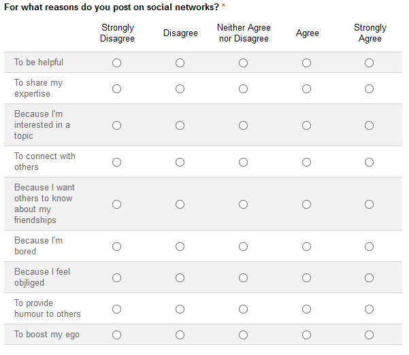Select Agree for 'interested in a topic'
Viewport: 409px width, 355px height.
click(x=306, y=125)
